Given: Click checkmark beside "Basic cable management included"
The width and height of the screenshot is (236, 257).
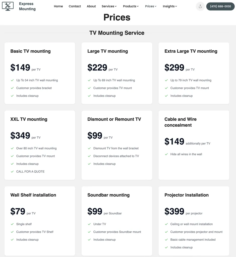Looking at the screenshot, I should tap(166, 240).
